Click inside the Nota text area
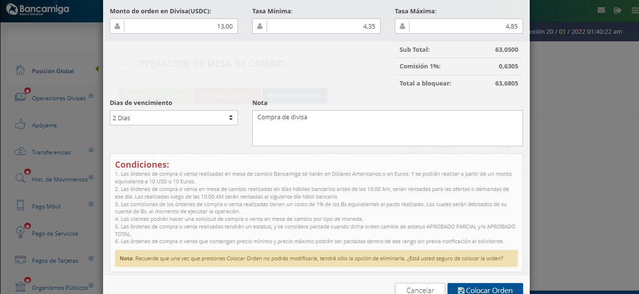Image resolution: width=639 pixels, height=294 pixels. click(x=387, y=128)
